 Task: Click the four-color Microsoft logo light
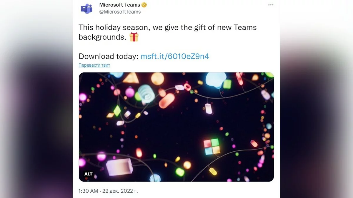[212, 146]
